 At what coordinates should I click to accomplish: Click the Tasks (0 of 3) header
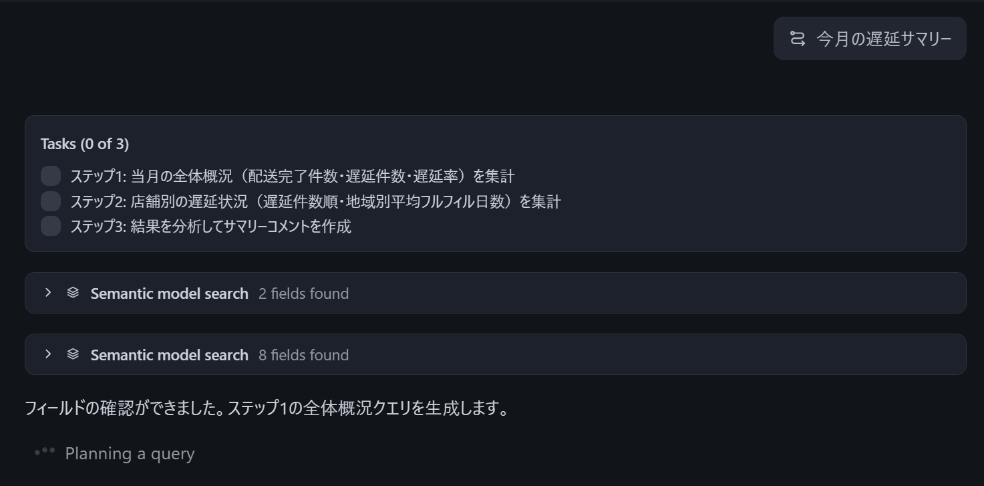[x=85, y=144]
